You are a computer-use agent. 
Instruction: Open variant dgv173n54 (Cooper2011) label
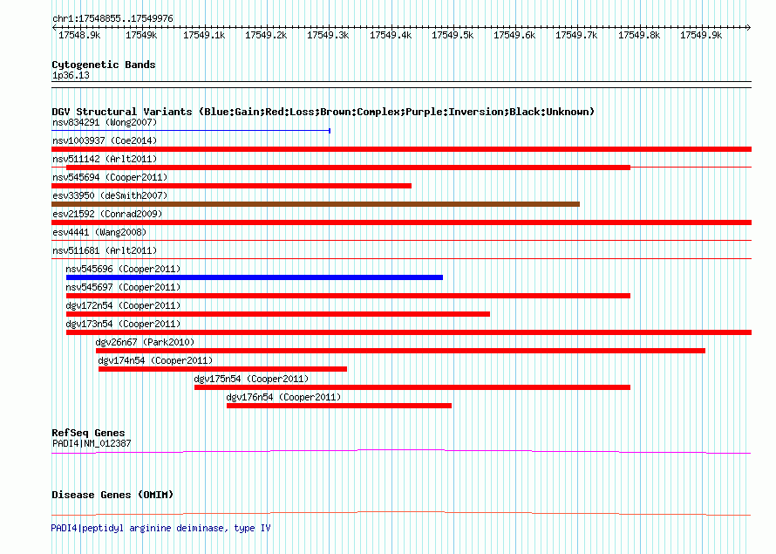pos(123,324)
